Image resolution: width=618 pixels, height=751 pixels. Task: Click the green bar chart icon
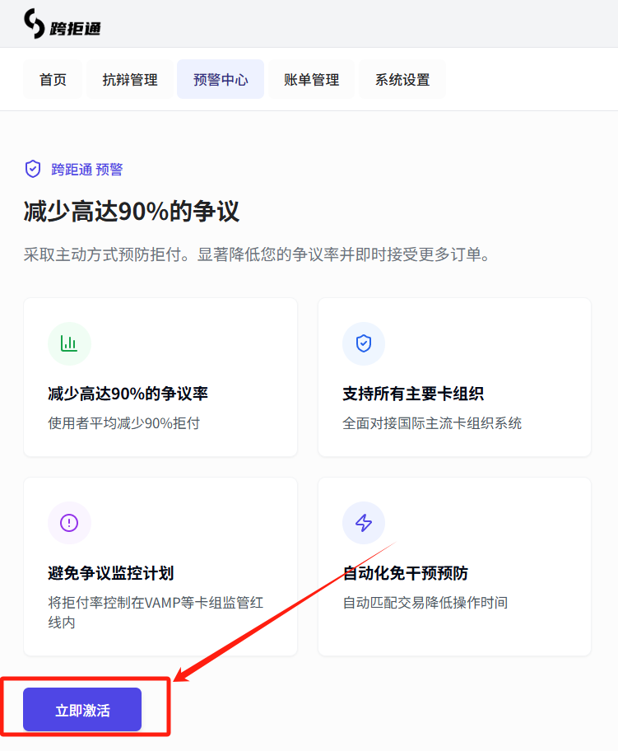tap(69, 343)
